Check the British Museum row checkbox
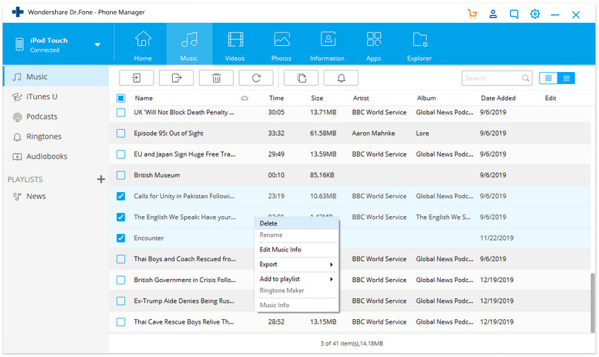The width and height of the screenshot is (599, 357). tap(121, 175)
